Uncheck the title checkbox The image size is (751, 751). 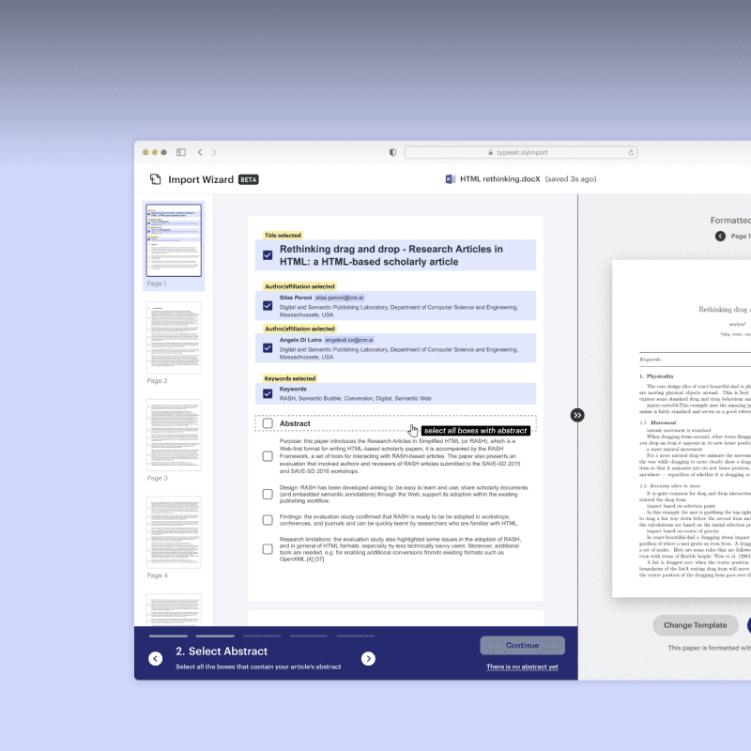[x=268, y=255]
